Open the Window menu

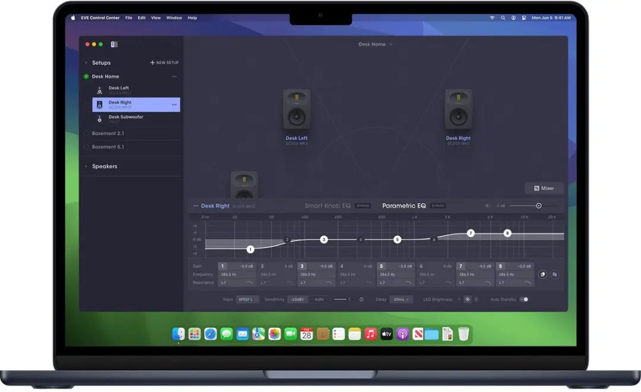coord(174,18)
